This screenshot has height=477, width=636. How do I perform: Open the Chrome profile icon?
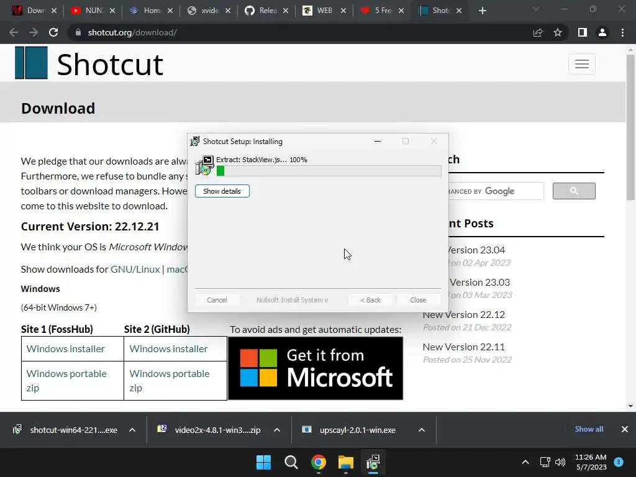click(602, 32)
